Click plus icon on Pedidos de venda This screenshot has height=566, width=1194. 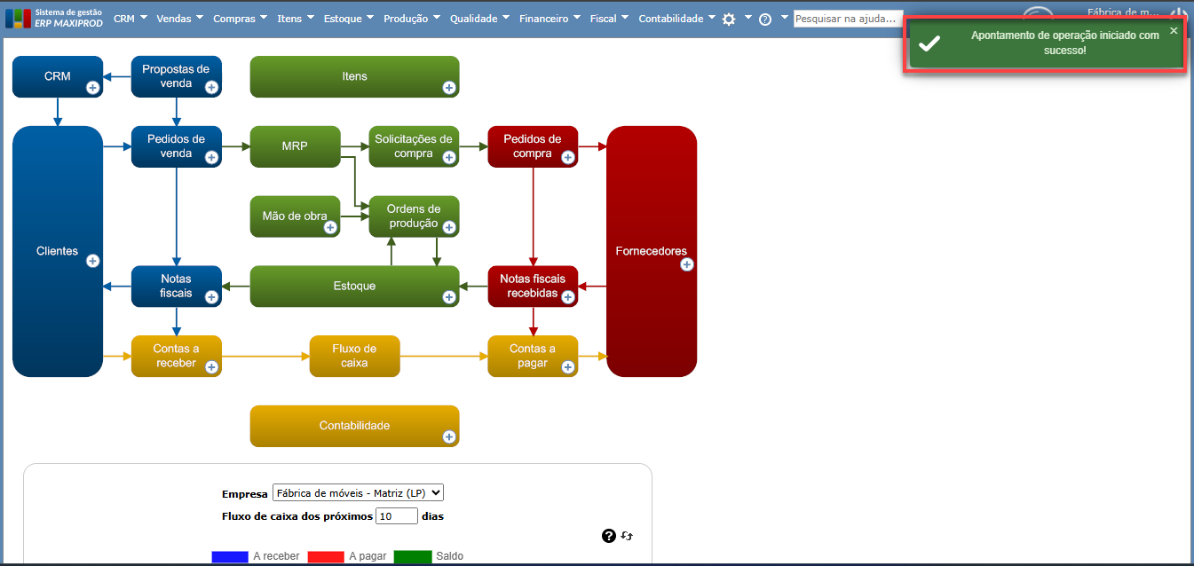pyautogui.click(x=211, y=157)
